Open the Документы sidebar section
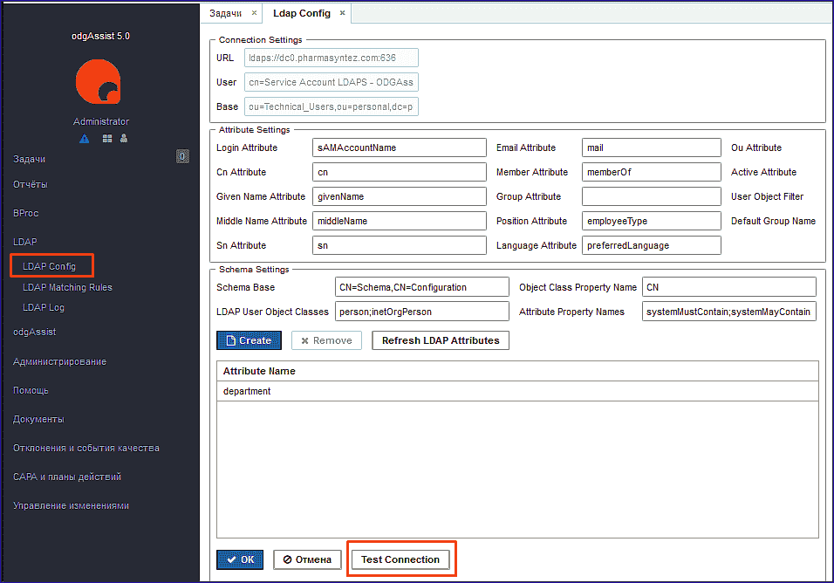This screenshot has height=583, width=834. pos(39,419)
